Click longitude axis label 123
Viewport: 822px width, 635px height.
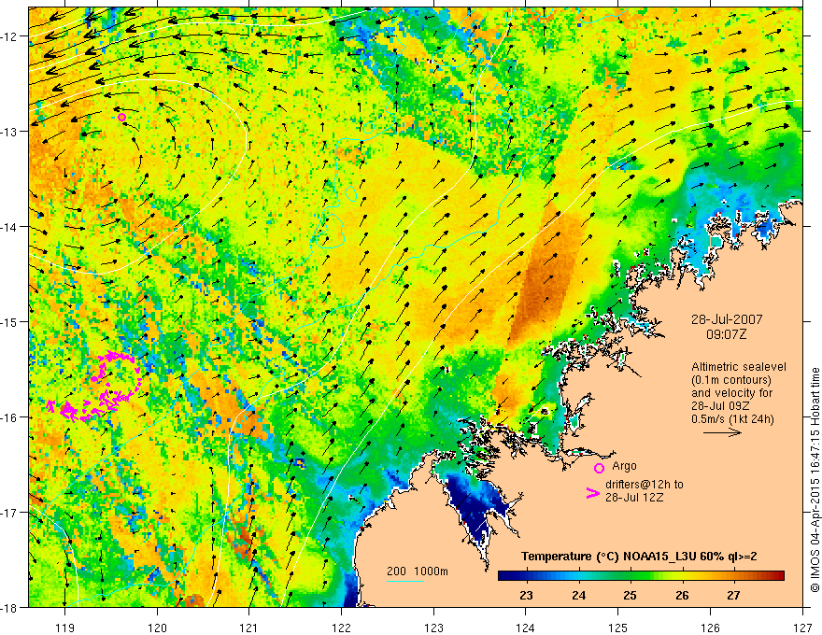pos(433,628)
